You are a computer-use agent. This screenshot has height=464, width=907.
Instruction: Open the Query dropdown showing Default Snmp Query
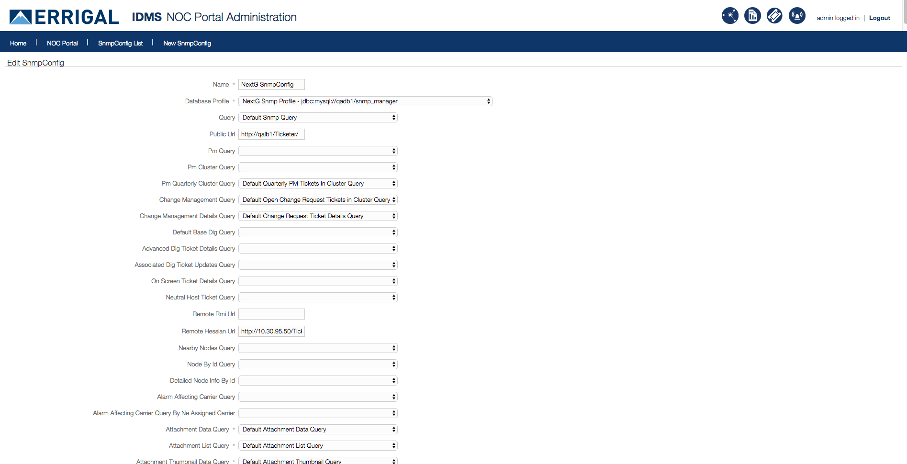[x=318, y=118]
